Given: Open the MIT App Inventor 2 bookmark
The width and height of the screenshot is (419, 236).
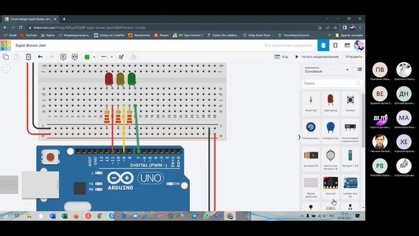Looking at the screenshot, I should point(188,35).
